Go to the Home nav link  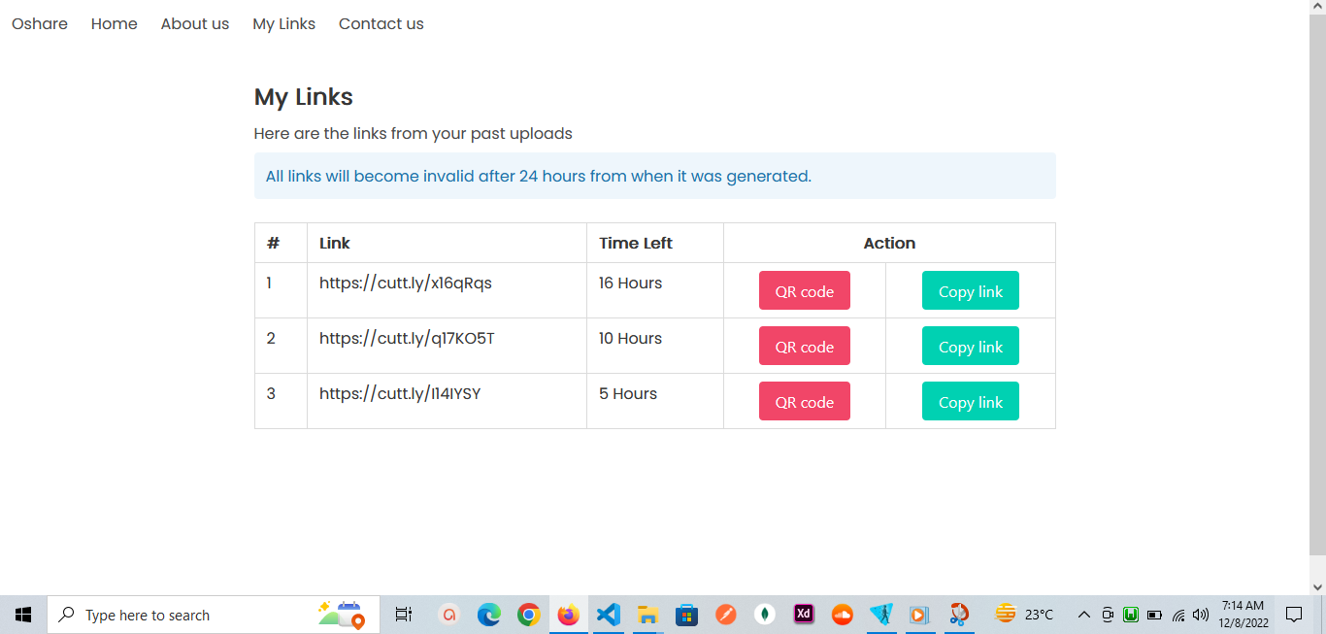(115, 23)
